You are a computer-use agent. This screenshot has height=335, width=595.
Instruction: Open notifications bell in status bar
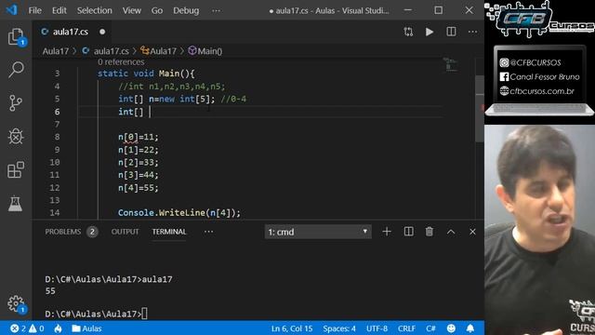pos(470,328)
